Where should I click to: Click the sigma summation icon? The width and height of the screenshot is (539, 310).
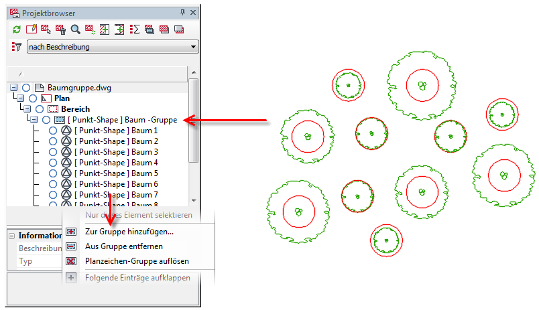click(x=134, y=29)
